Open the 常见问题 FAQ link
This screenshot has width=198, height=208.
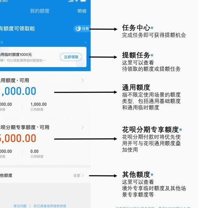(x=20, y=206)
